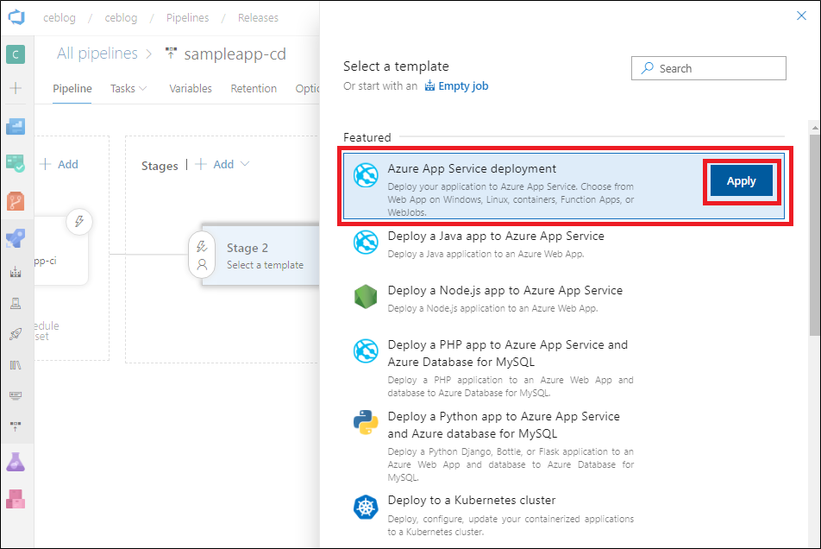
Task: Open Deployment groups icon in the sidebar
Action: (16, 426)
